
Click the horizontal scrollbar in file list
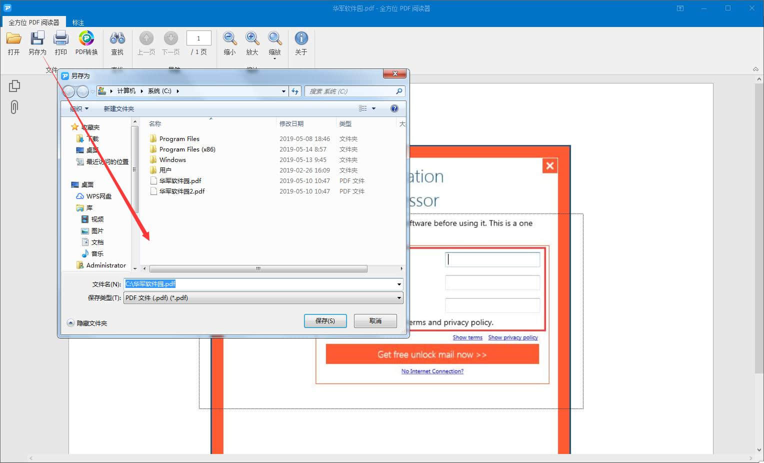258,269
